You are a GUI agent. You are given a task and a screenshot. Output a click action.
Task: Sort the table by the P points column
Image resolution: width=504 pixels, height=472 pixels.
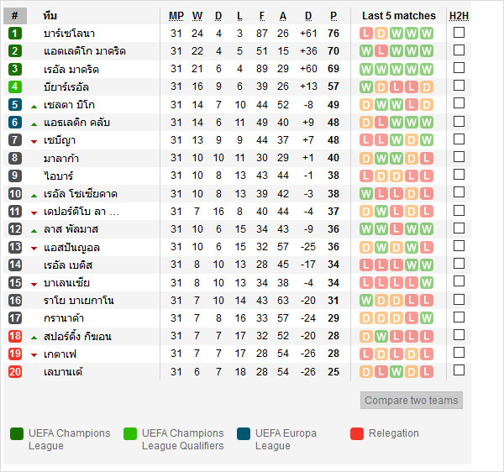pos(333,16)
